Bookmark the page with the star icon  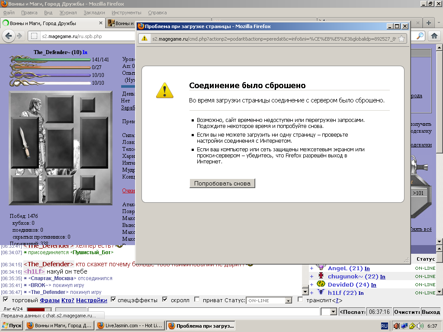point(401,38)
